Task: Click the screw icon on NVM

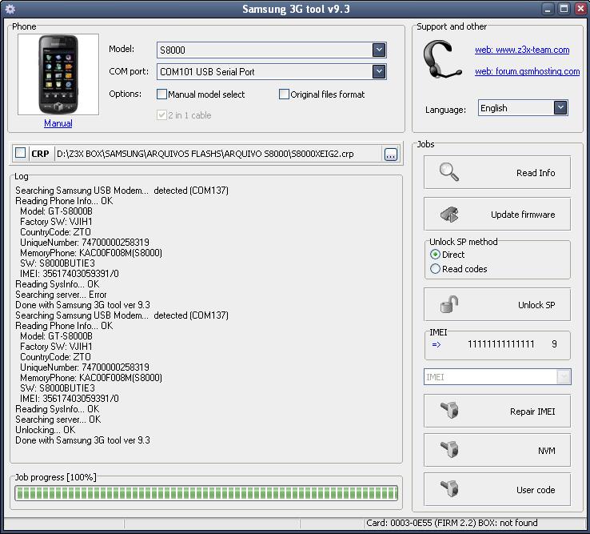Action: (x=449, y=450)
